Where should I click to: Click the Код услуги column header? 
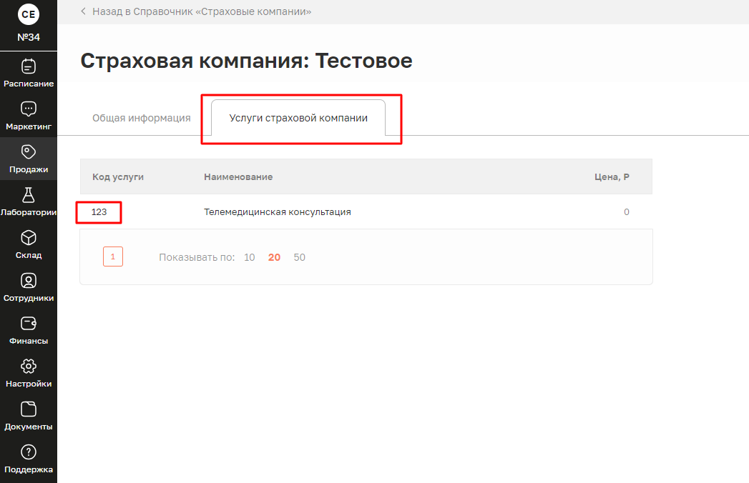pos(118,176)
